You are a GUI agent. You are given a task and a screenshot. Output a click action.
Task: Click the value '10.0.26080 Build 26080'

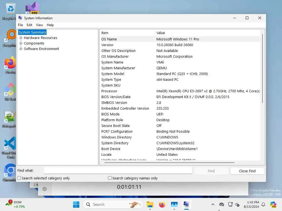tap(175, 45)
